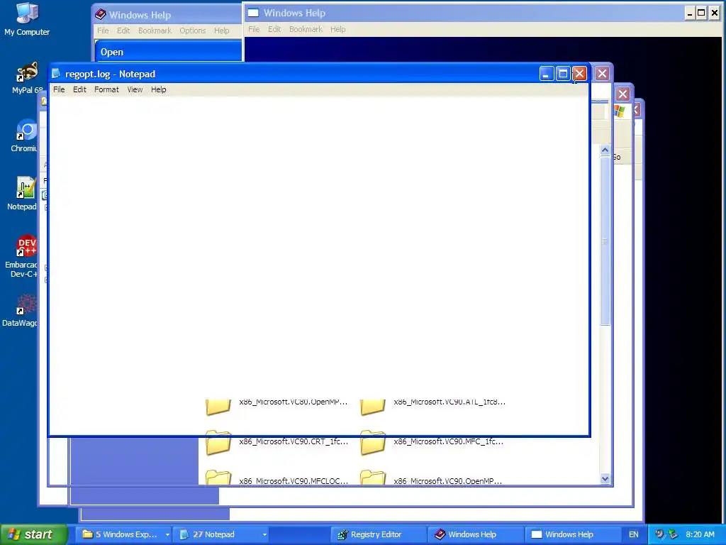Image resolution: width=726 pixels, height=545 pixels.
Task: Open Bookmark menu in the left Windows Help window
Action: 155,31
